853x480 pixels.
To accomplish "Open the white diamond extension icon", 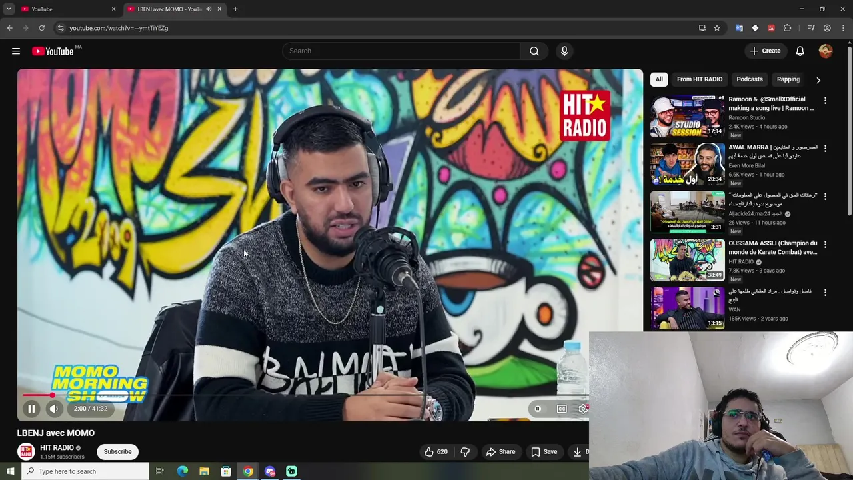I will tap(755, 28).
